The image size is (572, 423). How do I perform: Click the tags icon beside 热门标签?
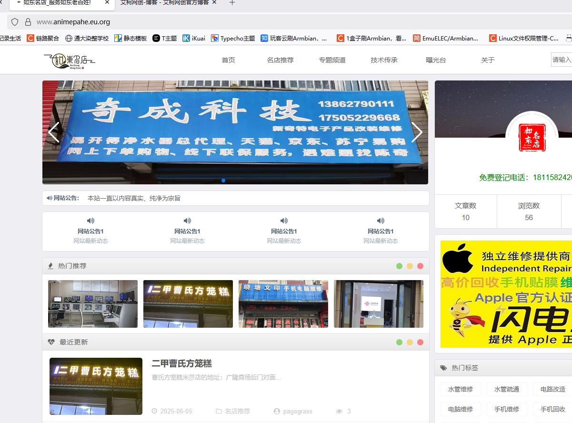[x=444, y=368]
